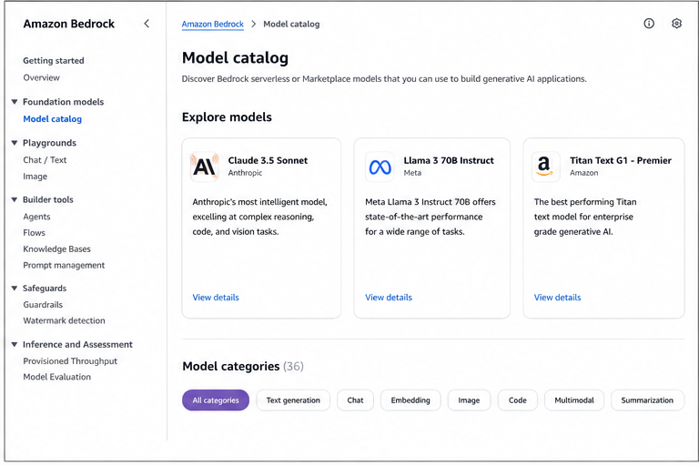
Task: Click the Model catalog breadcrumb text
Action: 291,24
